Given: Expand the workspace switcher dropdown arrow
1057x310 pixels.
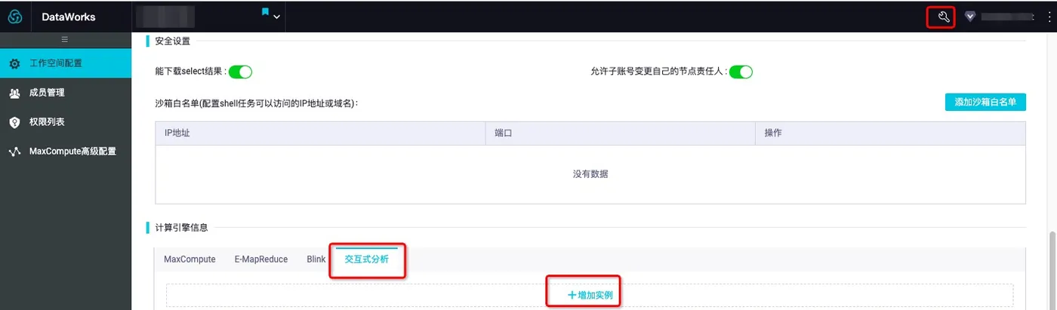Looking at the screenshot, I should pos(277,17).
